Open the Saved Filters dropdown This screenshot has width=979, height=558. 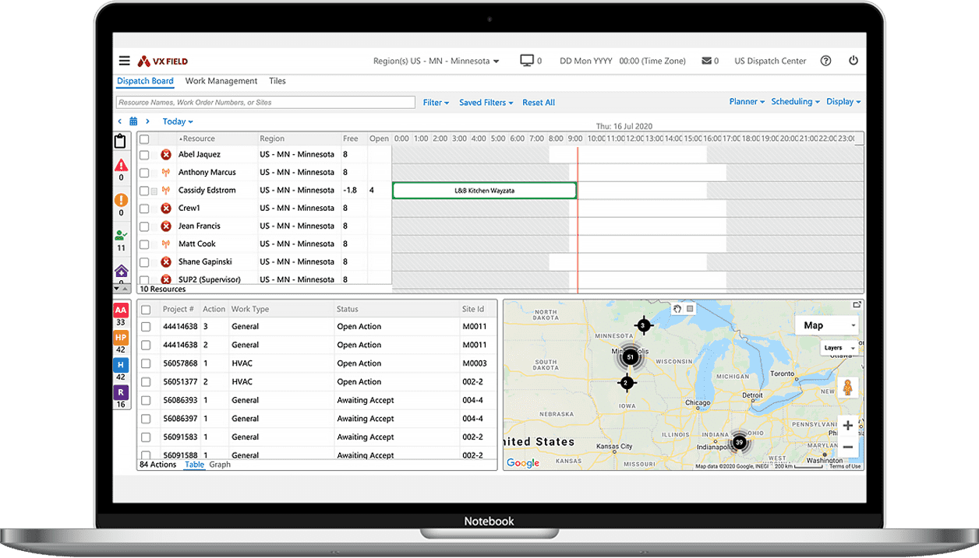486,103
